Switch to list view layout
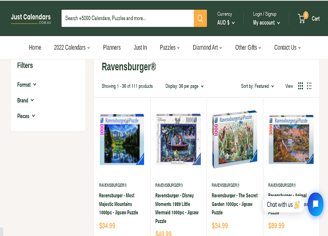The height and width of the screenshot is (236, 328). tap(310, 86)
